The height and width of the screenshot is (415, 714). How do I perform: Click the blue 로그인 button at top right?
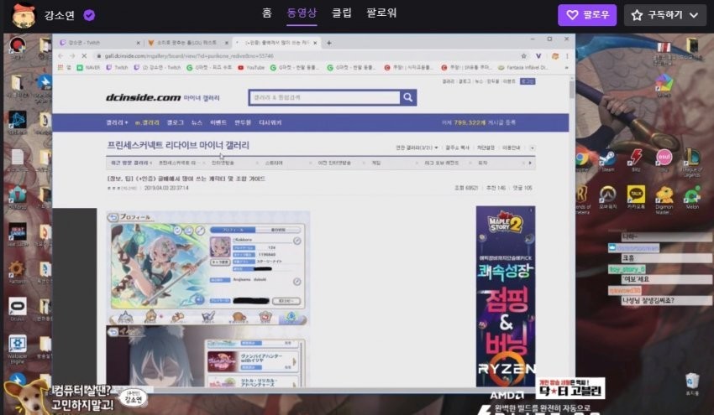click(x=528, y=81)
